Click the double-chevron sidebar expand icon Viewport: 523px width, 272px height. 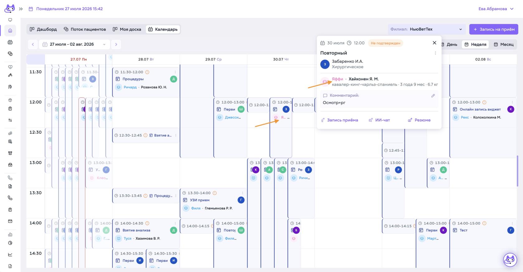point(21,9)
